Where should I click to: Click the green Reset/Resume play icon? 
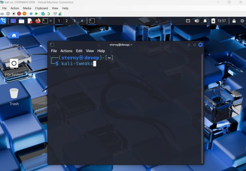click(x=36, y=14)
